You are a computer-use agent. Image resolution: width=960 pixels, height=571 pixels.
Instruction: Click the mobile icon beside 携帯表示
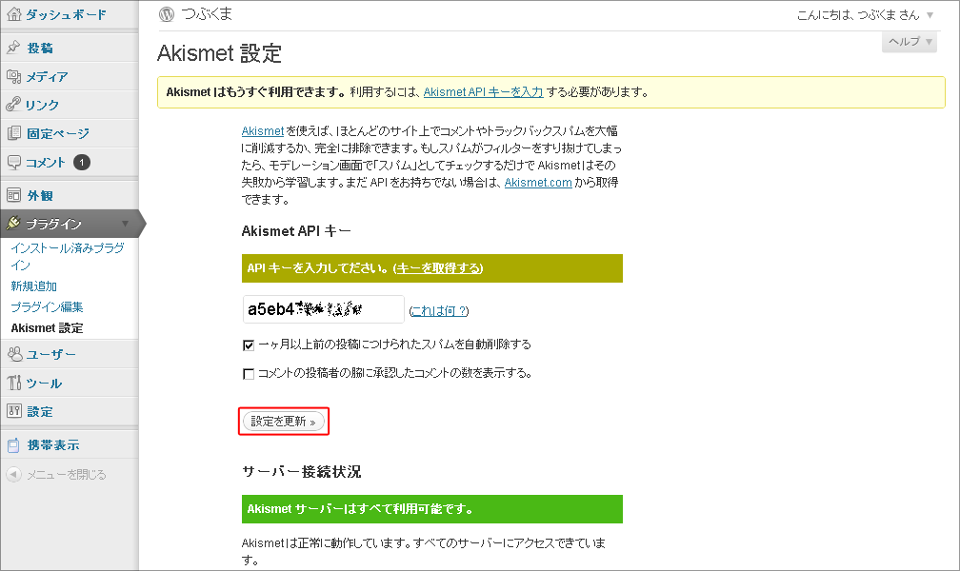[13, 445]
